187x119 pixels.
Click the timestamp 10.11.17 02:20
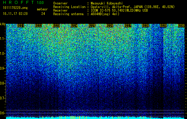15,14
